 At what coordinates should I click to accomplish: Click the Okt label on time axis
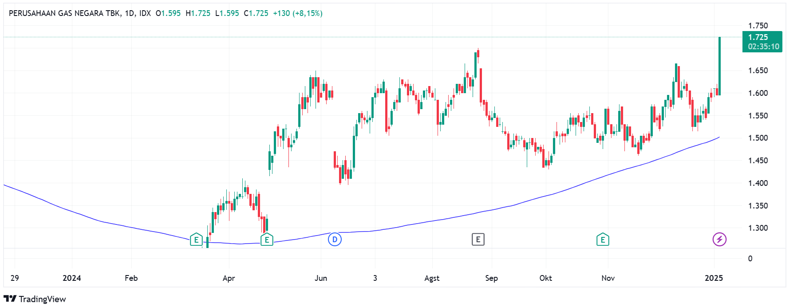545,278
